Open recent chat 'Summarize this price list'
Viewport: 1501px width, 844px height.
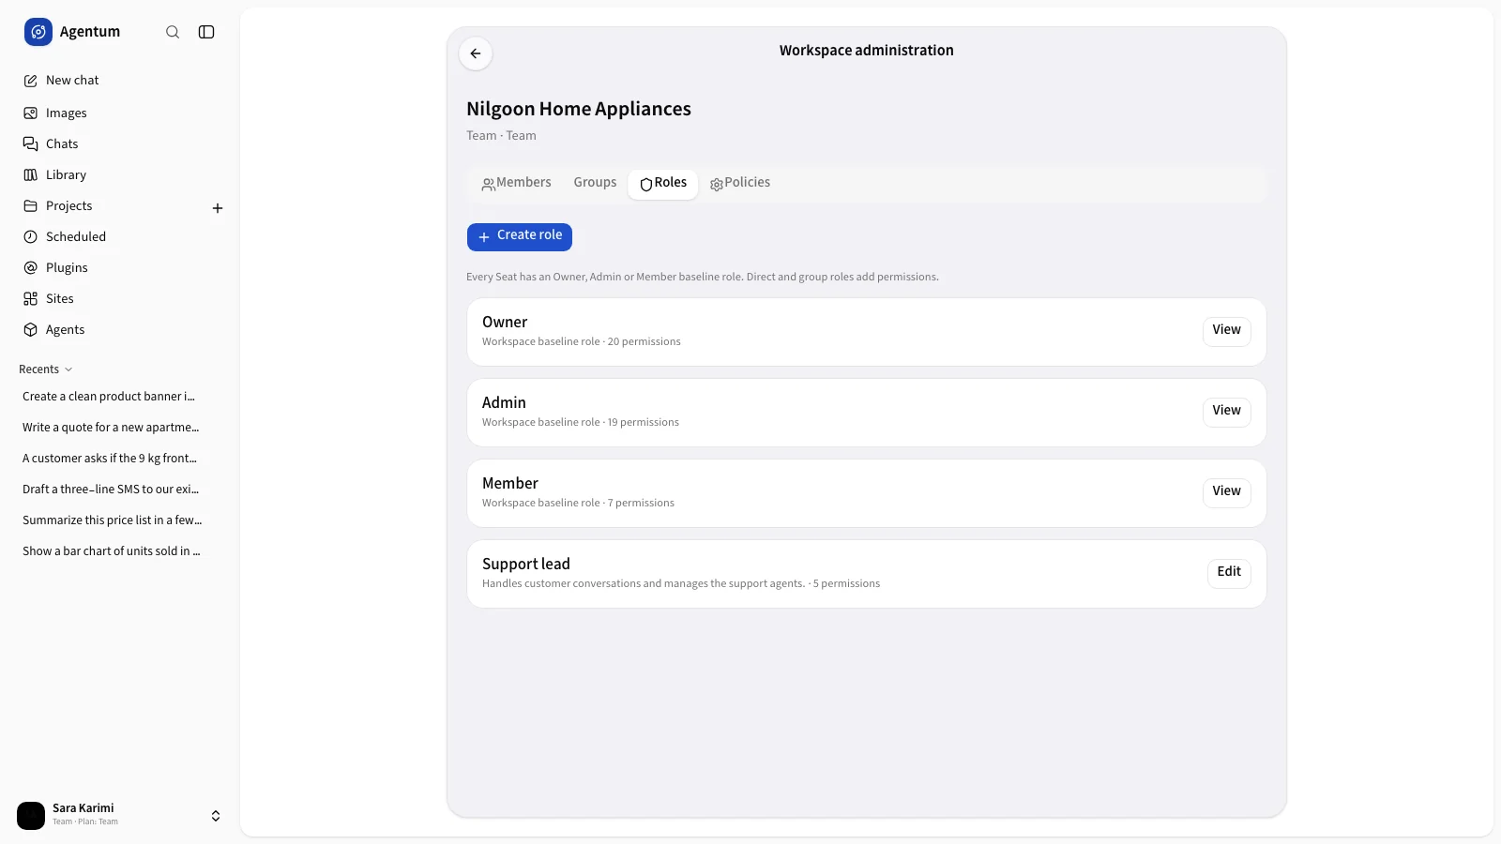113,520
